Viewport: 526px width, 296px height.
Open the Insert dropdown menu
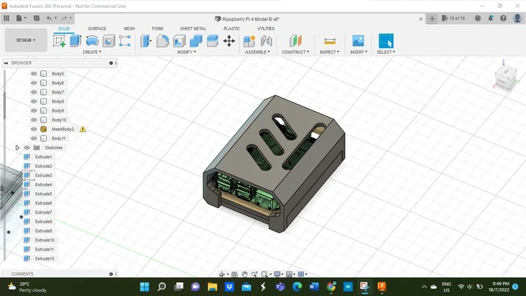(x=358, y=52)
